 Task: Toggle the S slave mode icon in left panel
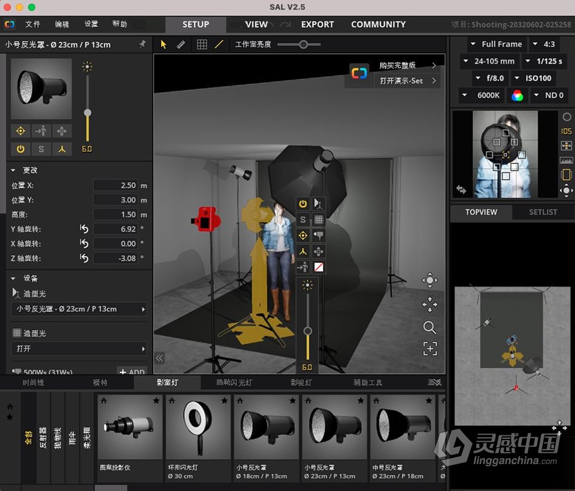(41, 149)
